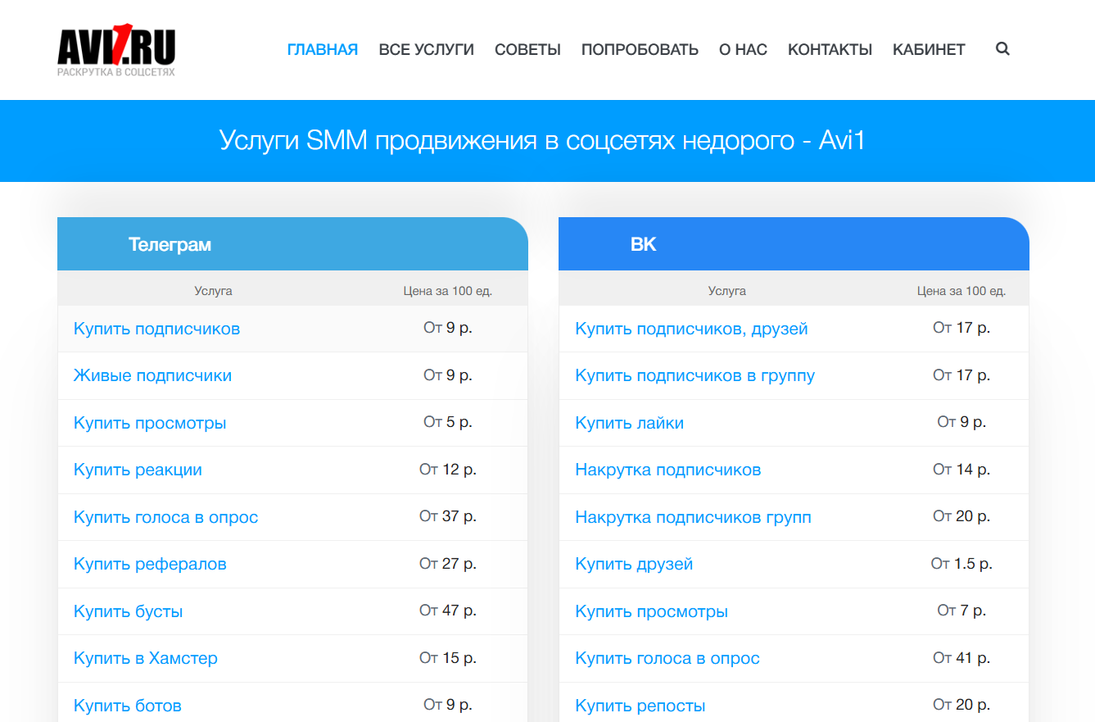This screenshot has height=722, width=1095.
Task: Open 'Купить бусты' link
Action: pyautogui.click(x=128, y=611)
